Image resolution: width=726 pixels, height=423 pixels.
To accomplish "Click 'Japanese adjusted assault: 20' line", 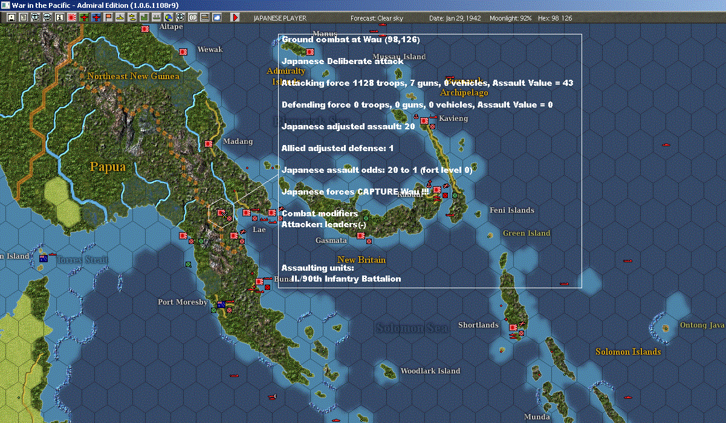I will click(348, 127).
